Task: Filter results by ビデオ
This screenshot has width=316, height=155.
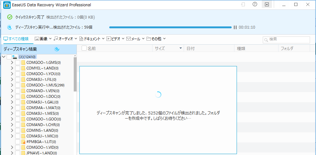Action: (116, 39)
